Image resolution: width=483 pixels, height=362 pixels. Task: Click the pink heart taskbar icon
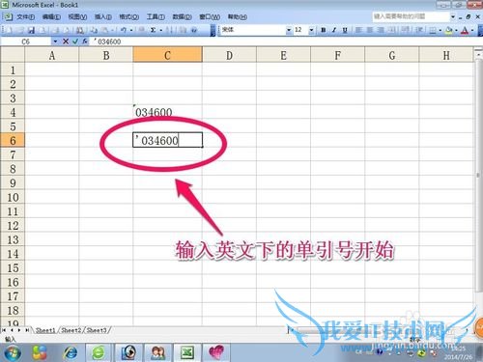click(216, 352)
